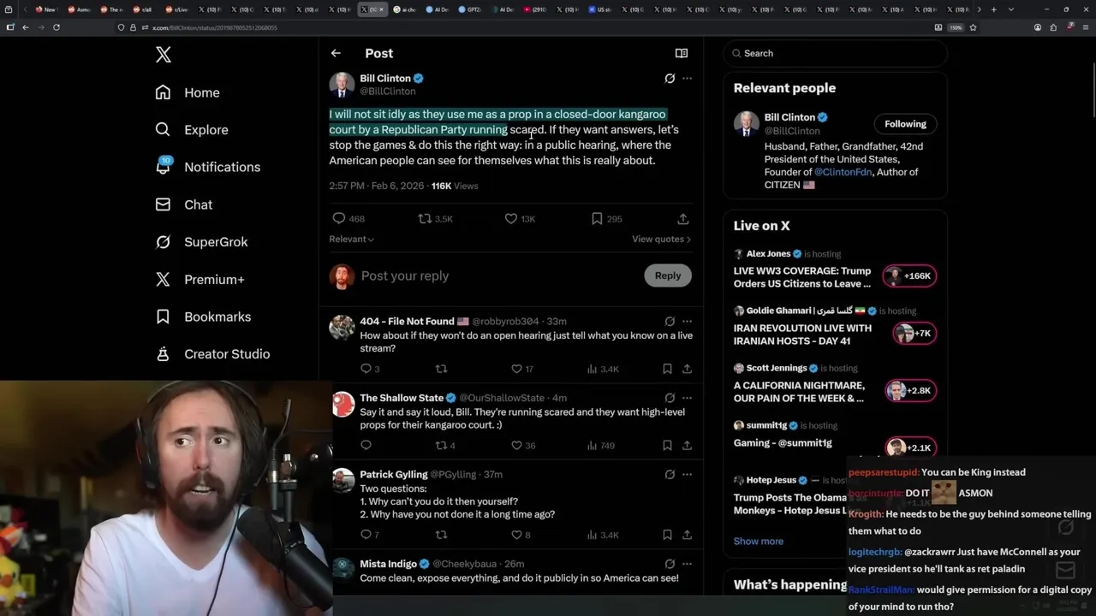
Task: Bookmark 404 File Not Found reply
Action: [x=667, y=369]
